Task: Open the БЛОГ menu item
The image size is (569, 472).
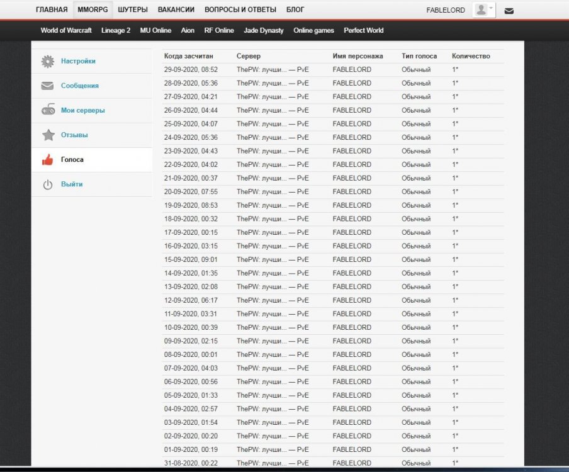Action: pyautogui.click(x=295, y=10)
